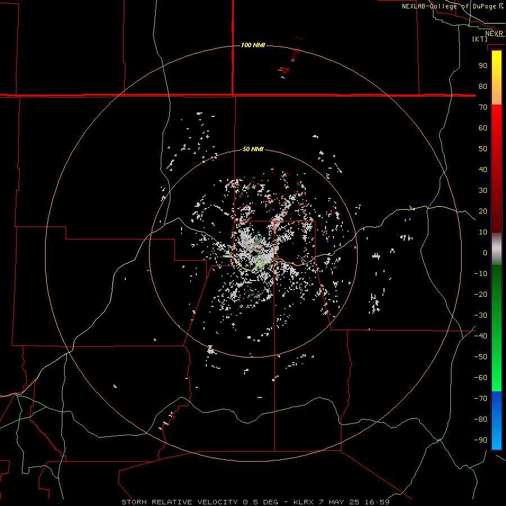Image resolution: width=506 pixels, height=506 pixels.
Task: Click the dark red echo cluster near 100 NMI ring
Action: point(284,70)
